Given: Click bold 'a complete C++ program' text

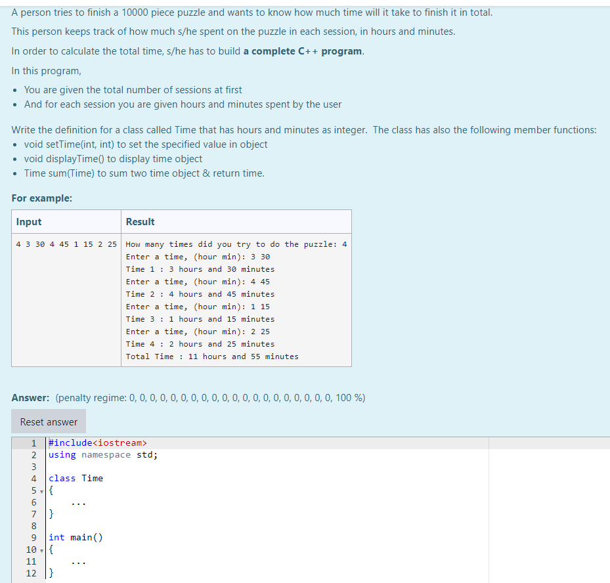Looking at the screenshot, I should click(303, 51).
